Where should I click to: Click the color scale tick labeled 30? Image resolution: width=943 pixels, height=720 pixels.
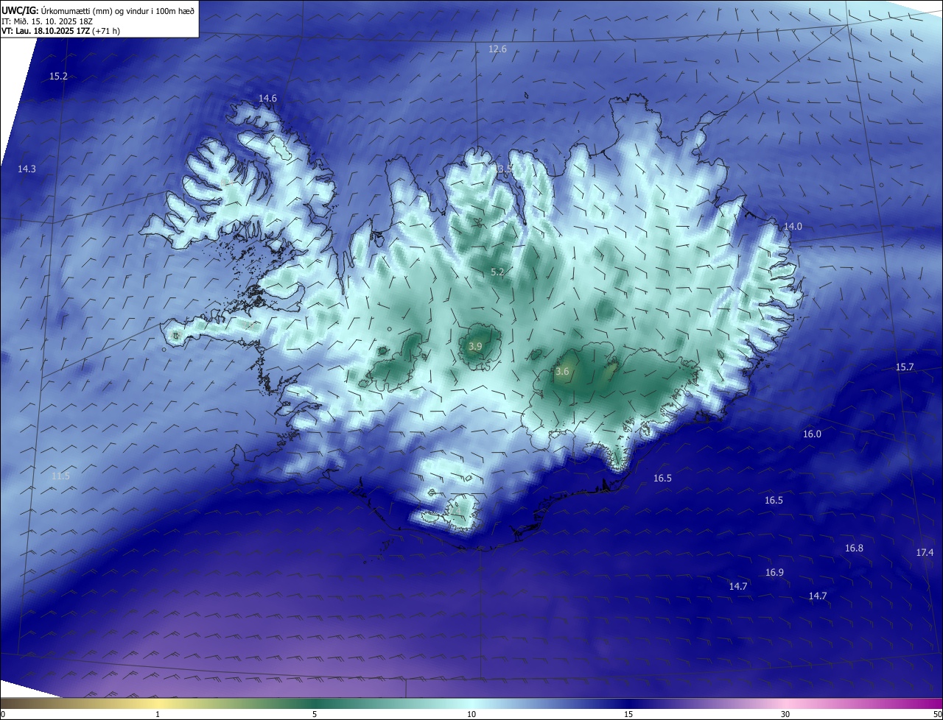tap(785, 714)
